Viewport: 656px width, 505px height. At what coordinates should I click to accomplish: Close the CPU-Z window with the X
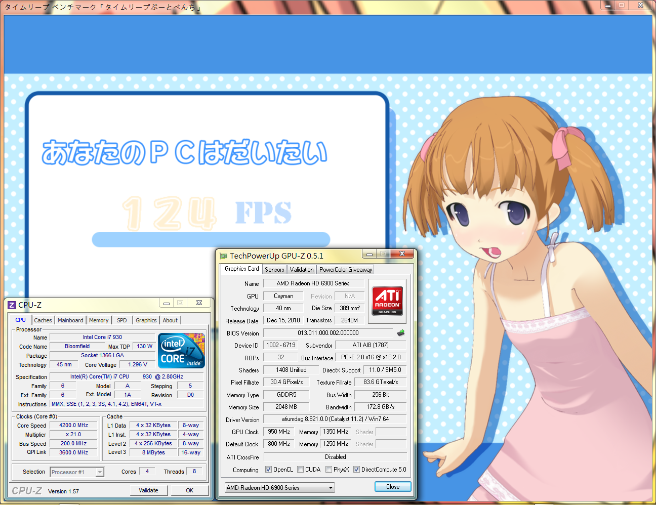coord(199,303)
